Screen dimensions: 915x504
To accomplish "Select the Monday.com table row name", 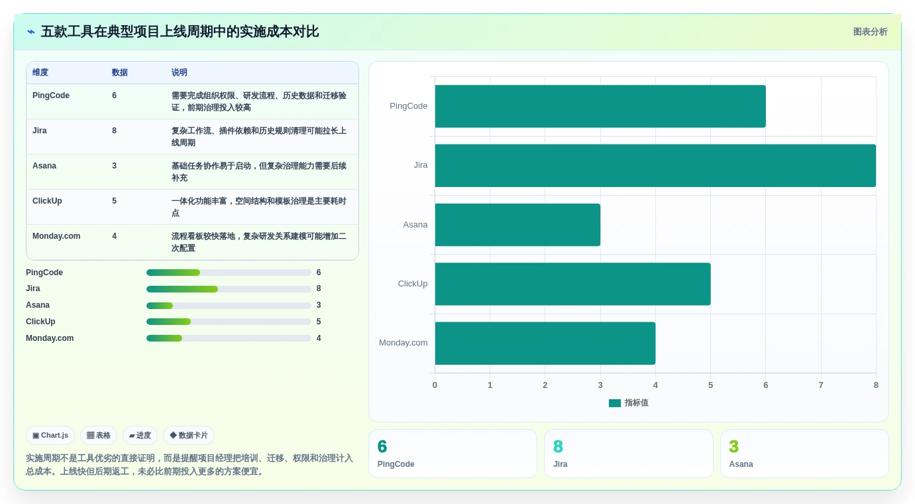I will (x=56, y=236).
